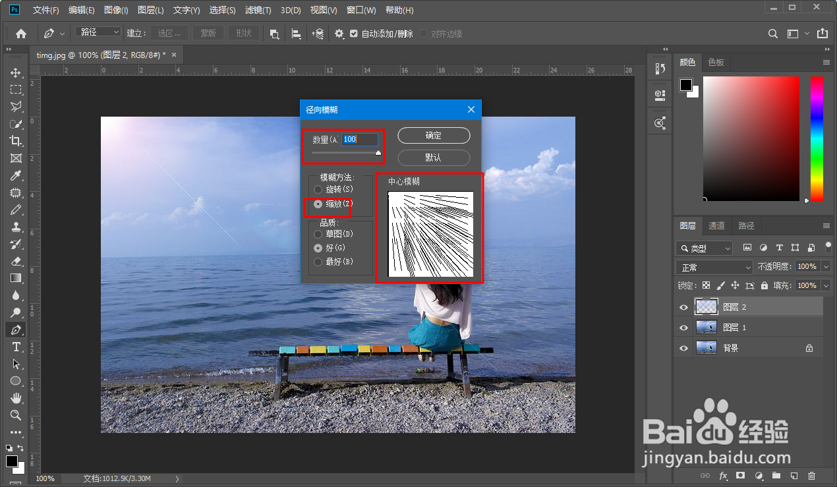This screenshot has width=837, height=487.
Task: Delete layer with trash icon
Action: tap(811, 475)
